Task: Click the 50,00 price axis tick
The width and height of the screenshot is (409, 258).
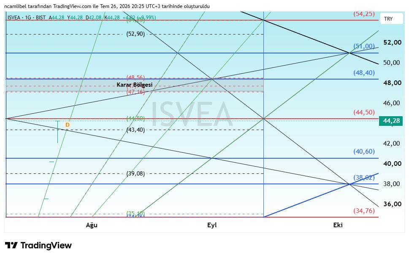Action: pyautogui.click(x=392, y=63)
